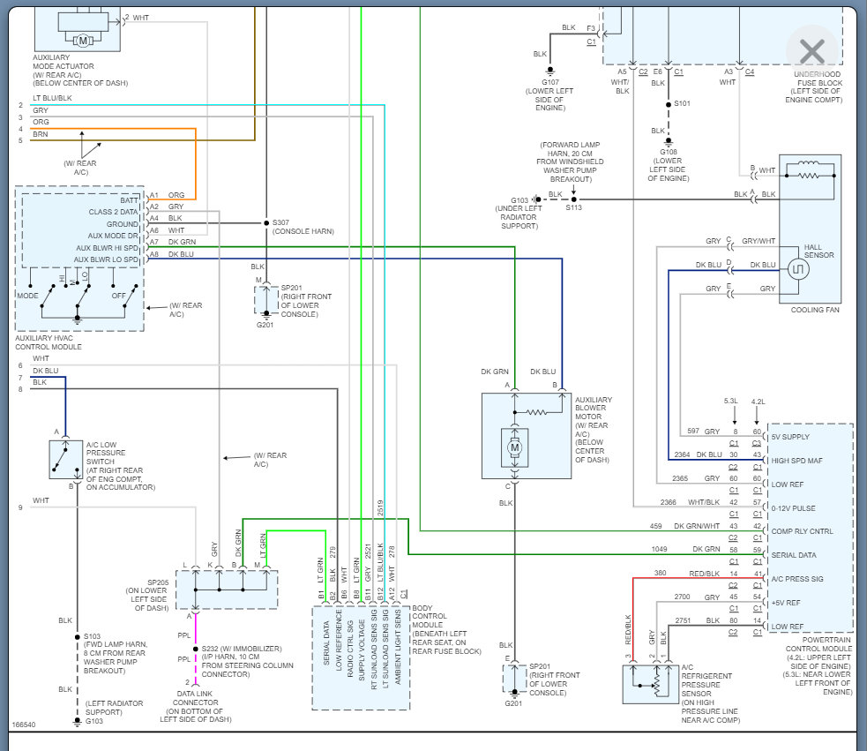The width and height of the screenshot is (867, 751).
Task: Click the "S307" splice label
Action: (x=280, y=222)
